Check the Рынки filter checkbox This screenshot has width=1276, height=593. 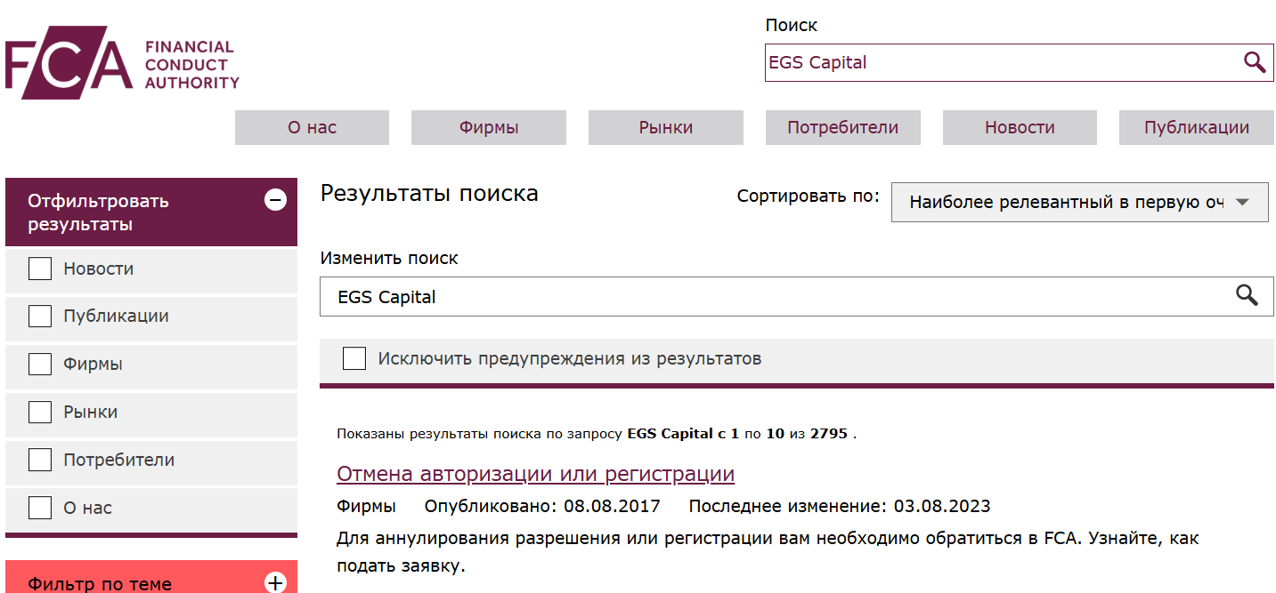coord(39,413)
